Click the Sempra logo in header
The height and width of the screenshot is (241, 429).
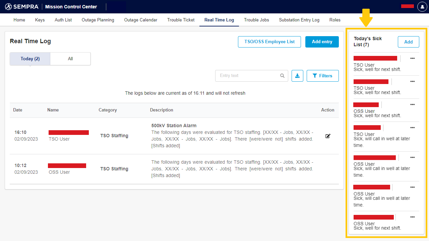[21, 7]
